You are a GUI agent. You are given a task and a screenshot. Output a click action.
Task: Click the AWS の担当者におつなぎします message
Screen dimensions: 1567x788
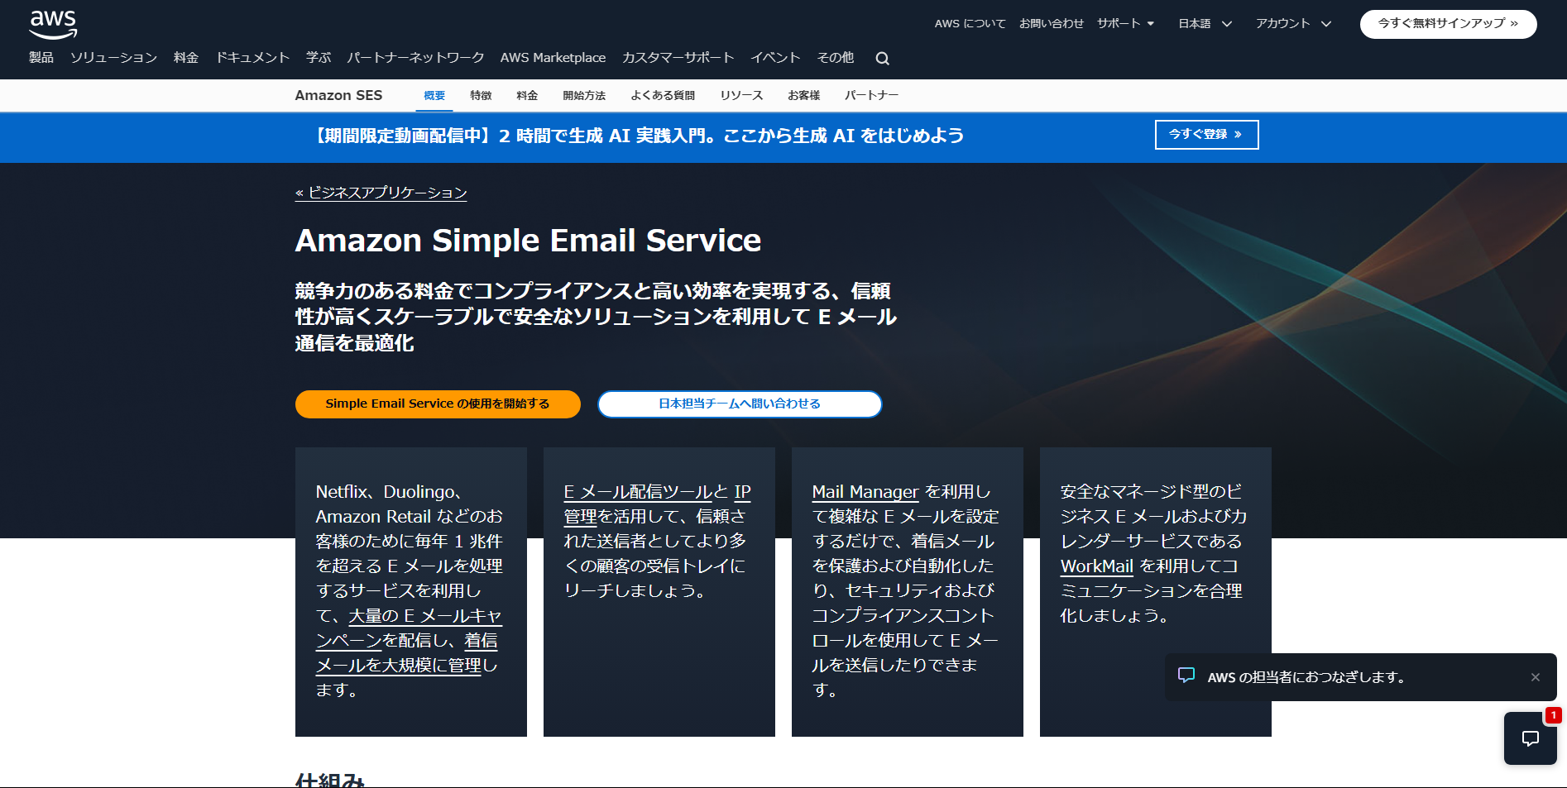click(1306, 677)
